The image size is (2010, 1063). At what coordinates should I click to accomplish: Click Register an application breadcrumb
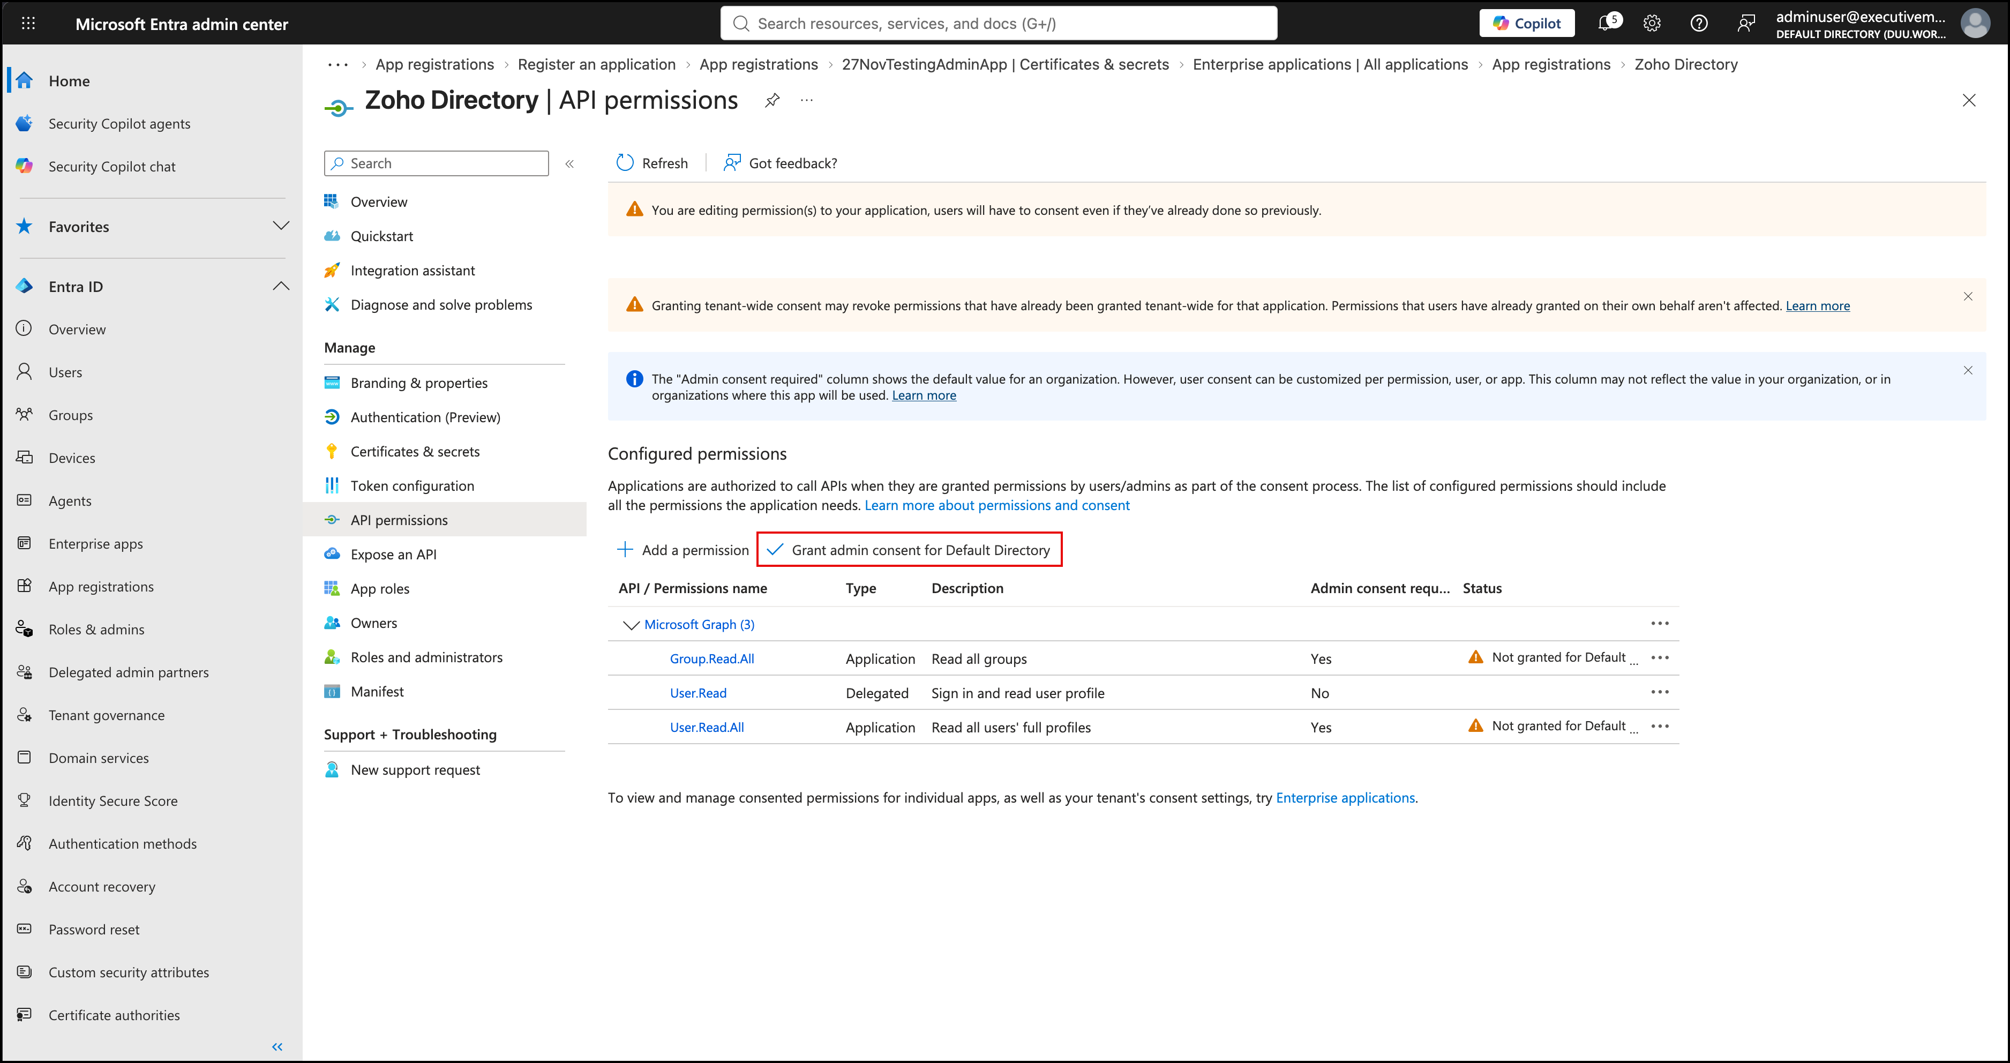coord(596,65)
